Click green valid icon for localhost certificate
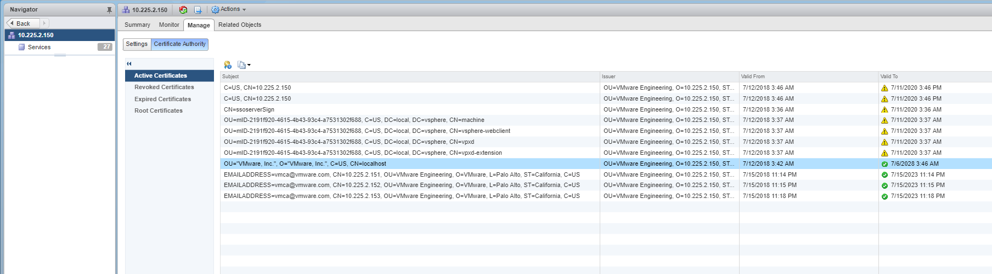 click(884, 164)
